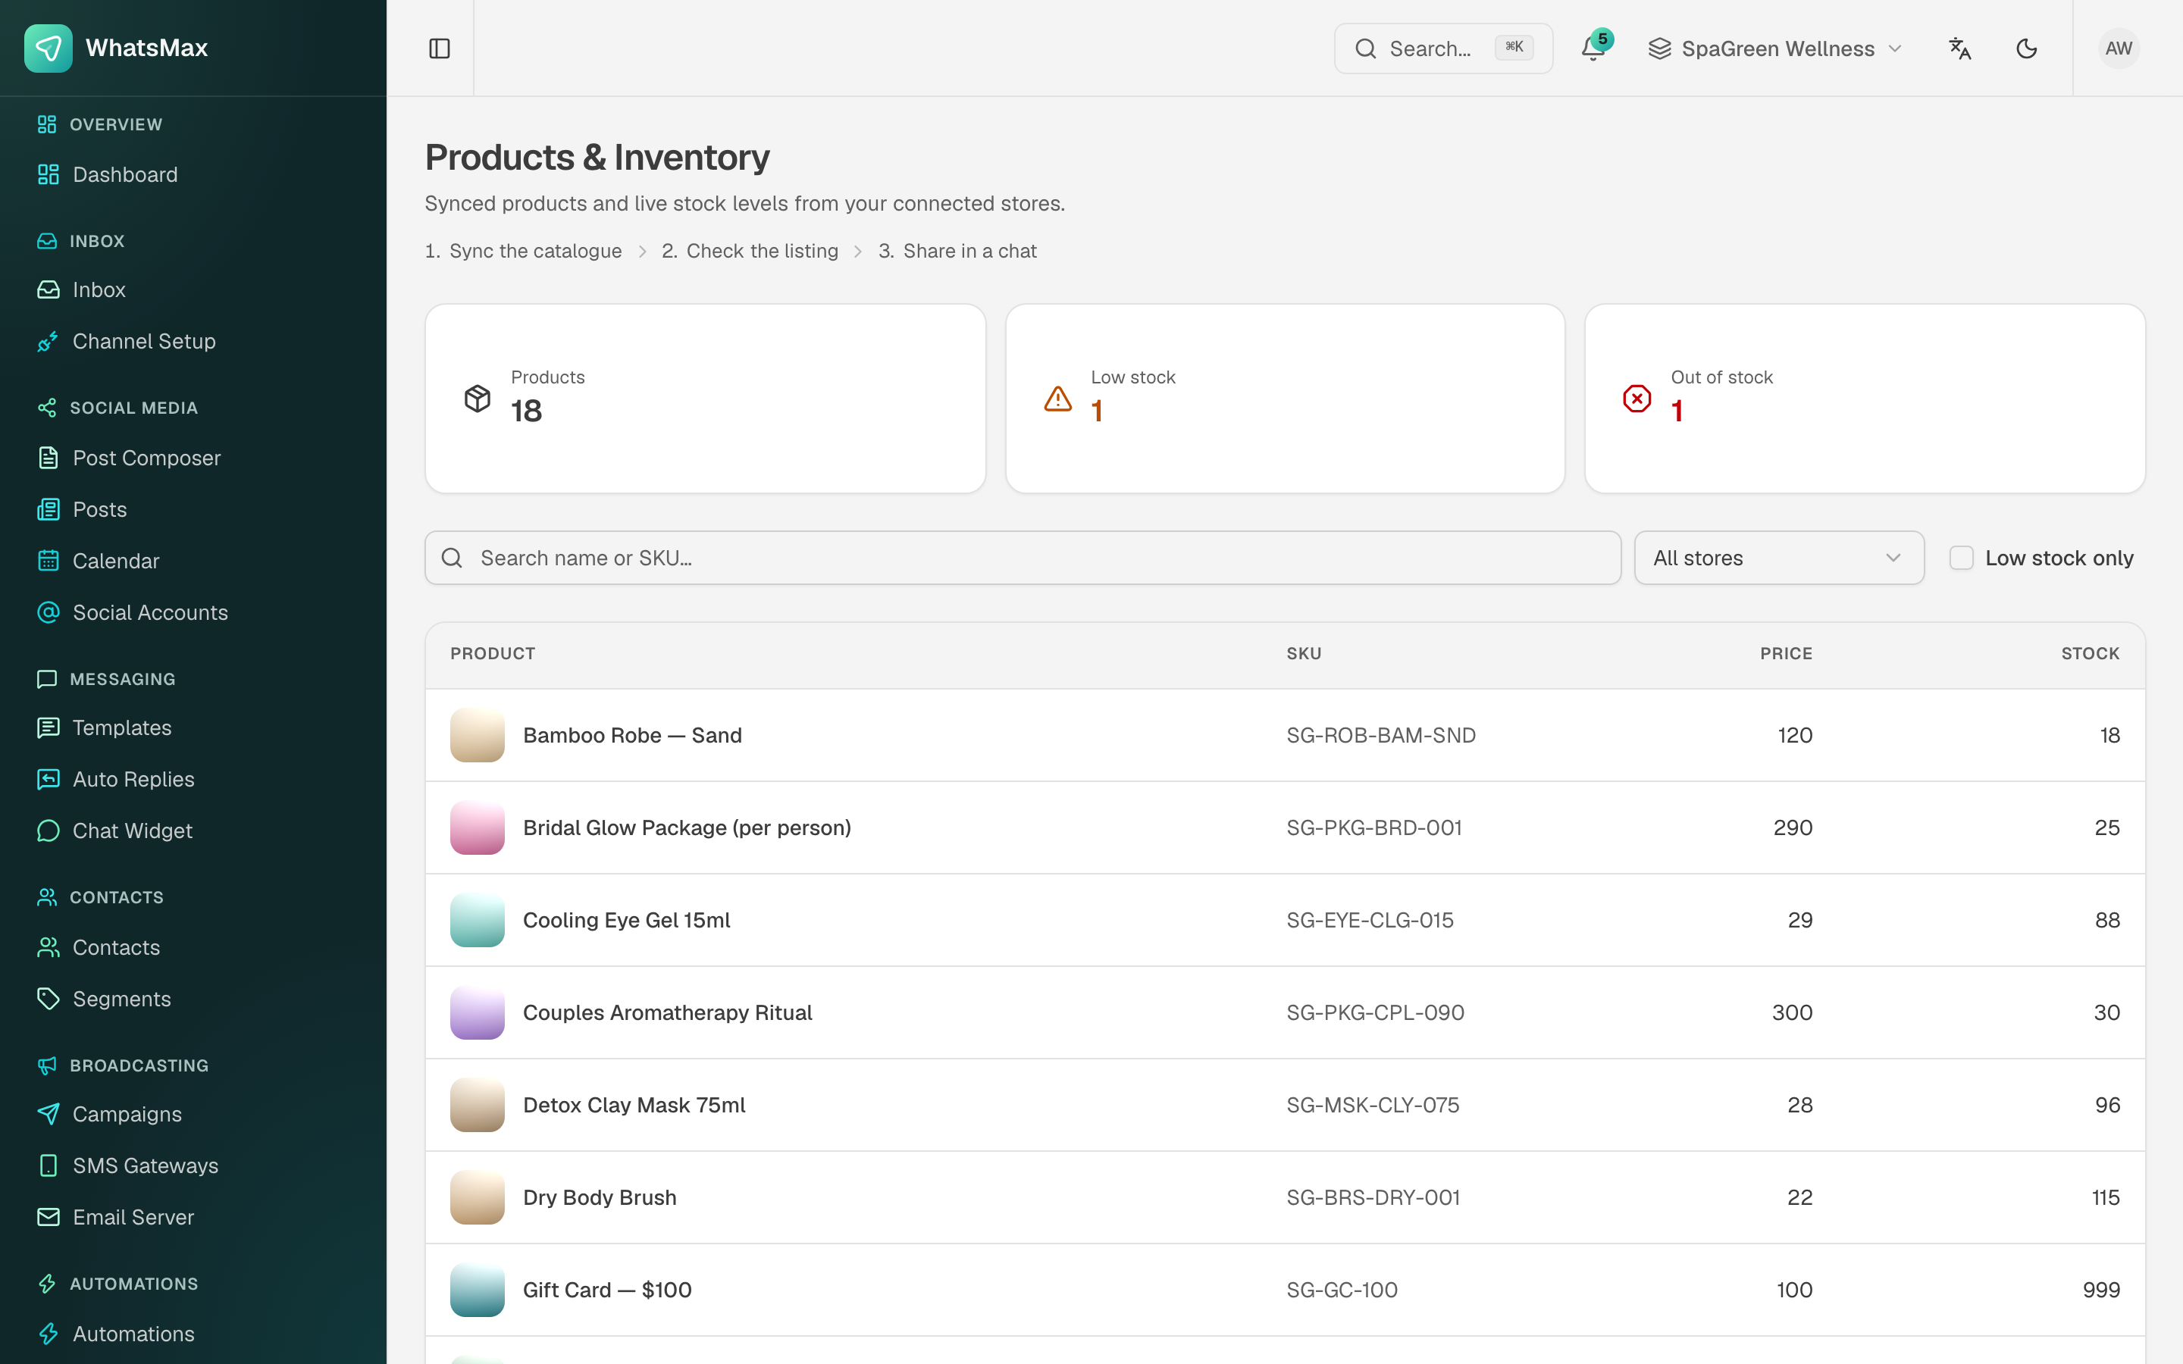2183x1364 pixels.
Task: Click the Email Server envelope icon
Action: click(x=49, y=1217)
